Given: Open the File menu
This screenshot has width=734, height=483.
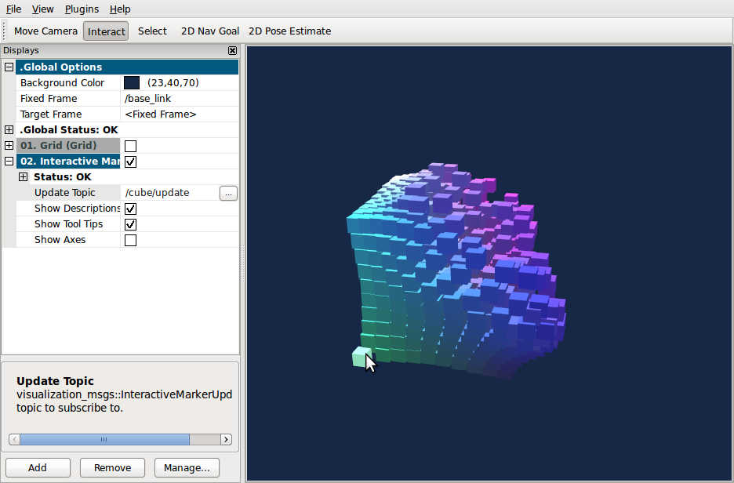Looking at the screenshot, I should 13,9.
